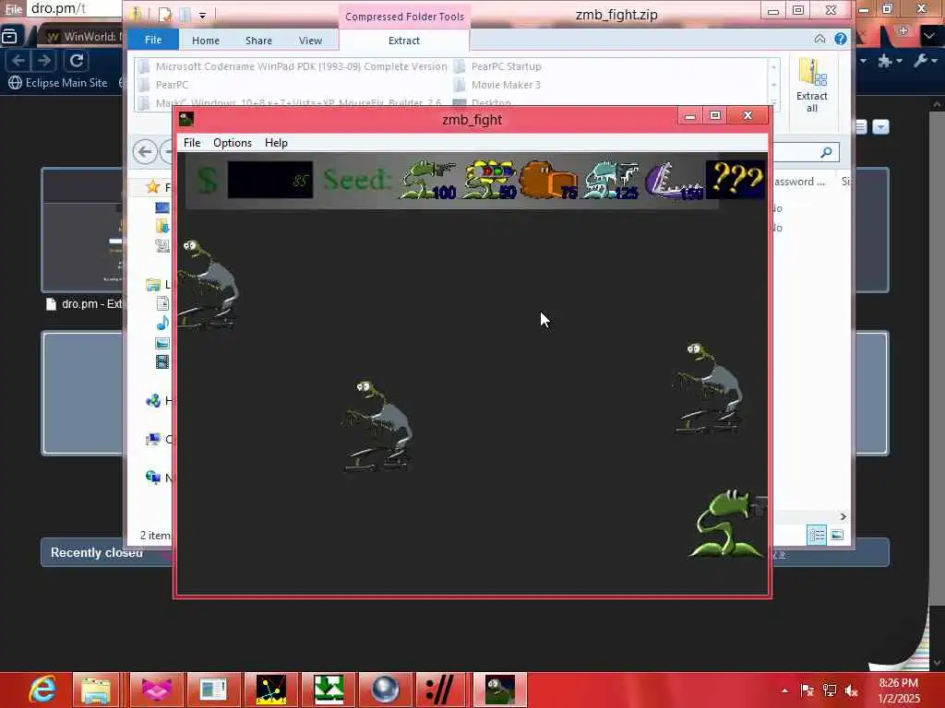The width and height of the screenshot is (945, 708).
Task: Open the zmb_fight Options menu
Action: click(232, 143)
